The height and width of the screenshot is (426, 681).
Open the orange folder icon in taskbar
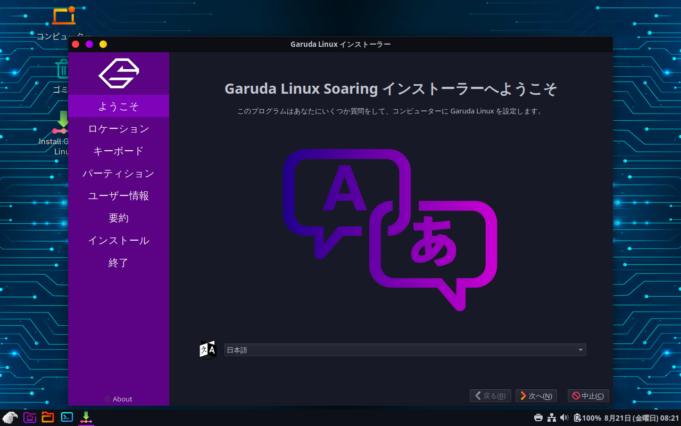(48, 417)
